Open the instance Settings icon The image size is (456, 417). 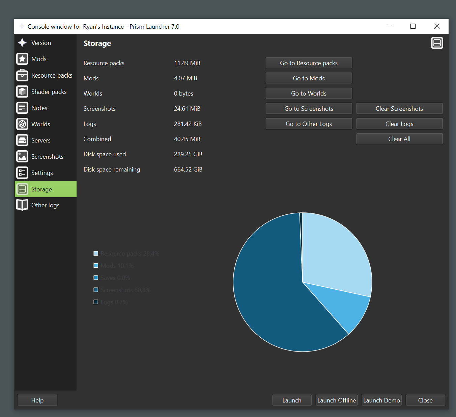pyautogui.click(x=22, y=173)
